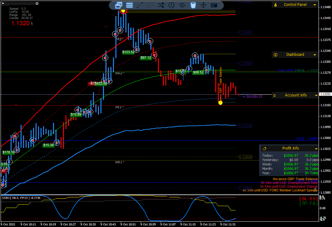Click the $422.80 profit label
The image size is (332, 227).
pos(101,83)
